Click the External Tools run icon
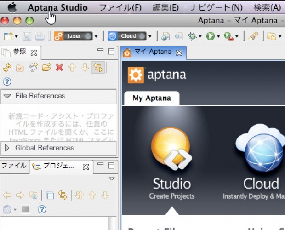This screenshot has width=285, height=230. pyautogui.click(x=229, y=36)
